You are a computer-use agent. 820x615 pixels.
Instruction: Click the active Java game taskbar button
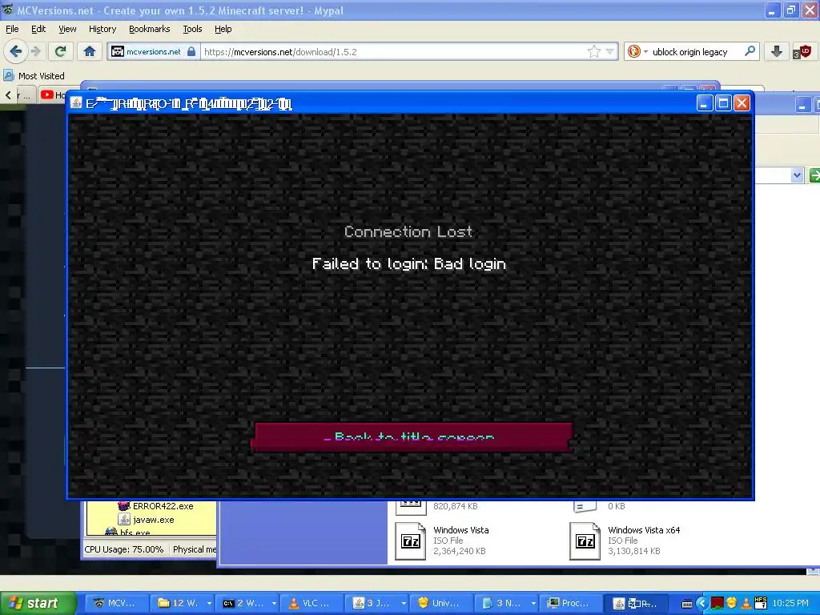635,603
